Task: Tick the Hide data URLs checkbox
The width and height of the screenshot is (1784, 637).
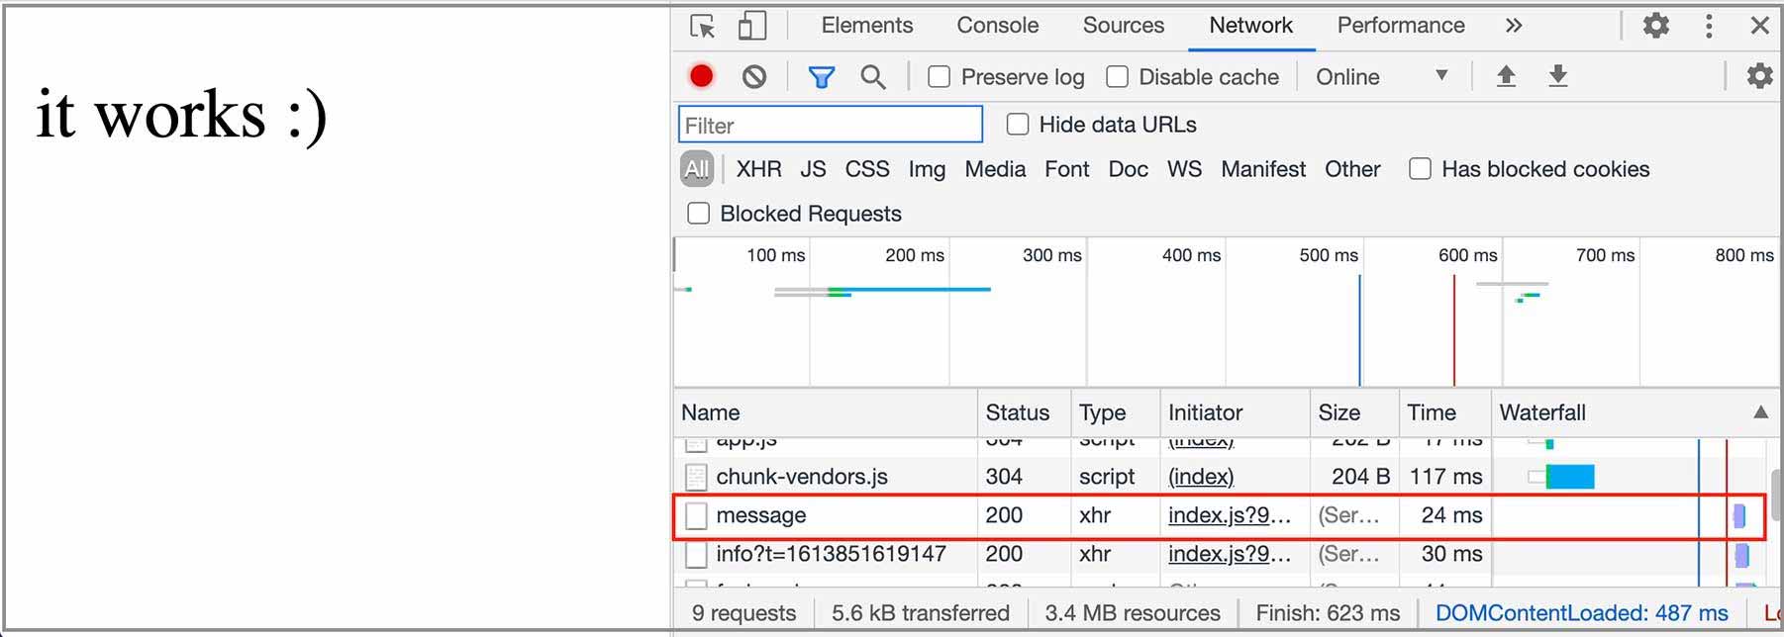Action: pos(1017,125)
